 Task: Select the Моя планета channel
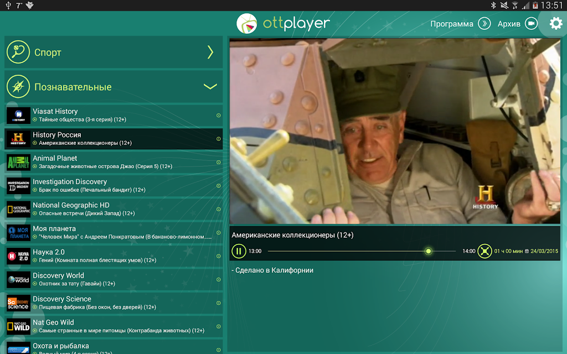point(114,233)
